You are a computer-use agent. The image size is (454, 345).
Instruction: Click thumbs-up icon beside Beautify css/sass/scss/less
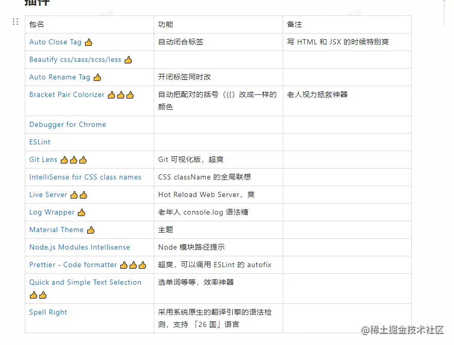128,60
